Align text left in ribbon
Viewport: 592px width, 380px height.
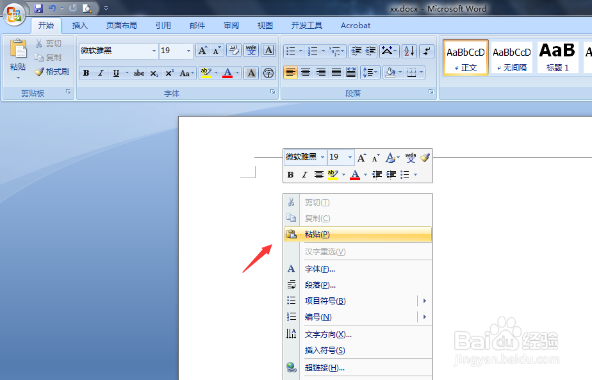[x=290, y=72]
